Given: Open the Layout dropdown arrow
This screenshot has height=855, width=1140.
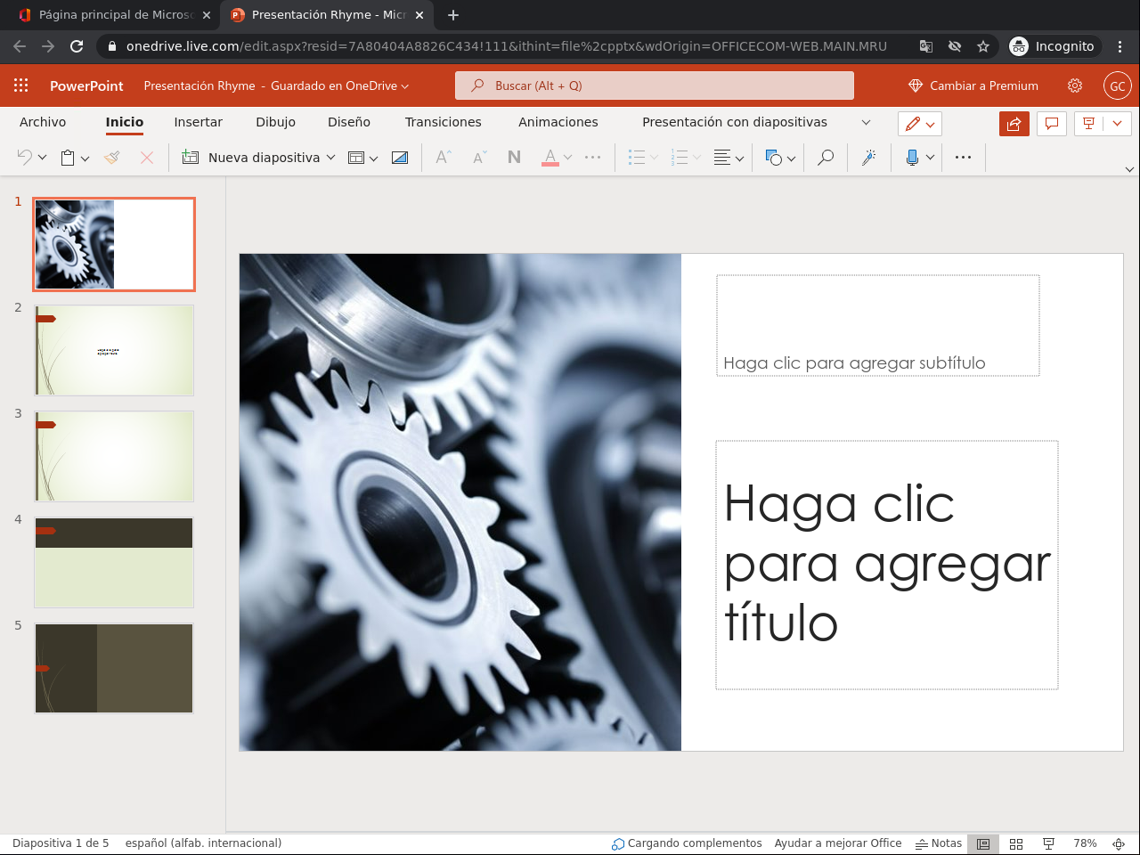Looking at the screenshot, I should point(373,159).
